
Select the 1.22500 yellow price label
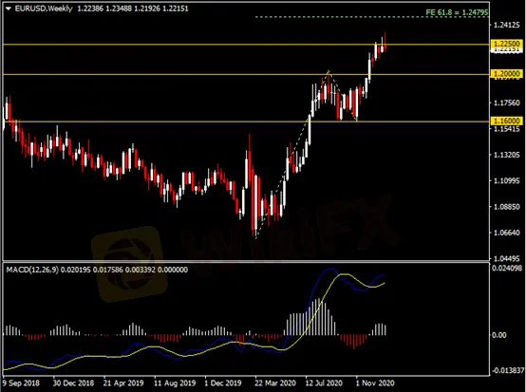point(507,44)
